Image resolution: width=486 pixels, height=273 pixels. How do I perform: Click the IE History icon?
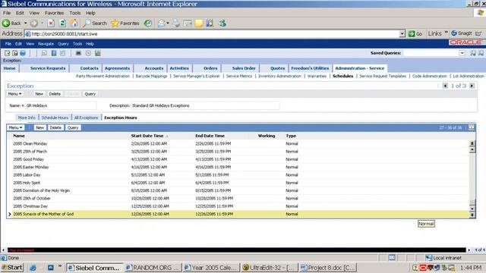(148, 24)
